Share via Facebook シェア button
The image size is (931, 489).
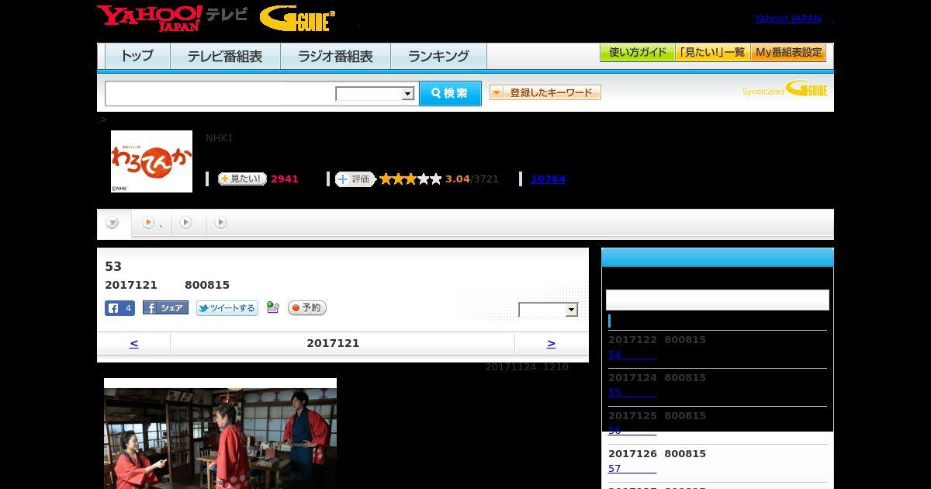tap(165, 308)
